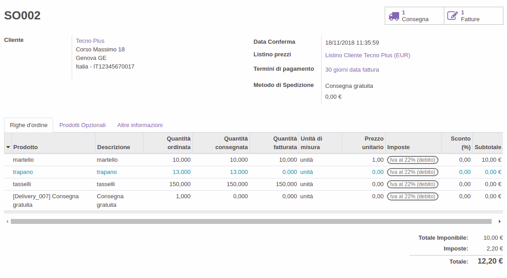Click martello ordered quantity 10,000
The image size is (507, 278).
click(181, 160)
